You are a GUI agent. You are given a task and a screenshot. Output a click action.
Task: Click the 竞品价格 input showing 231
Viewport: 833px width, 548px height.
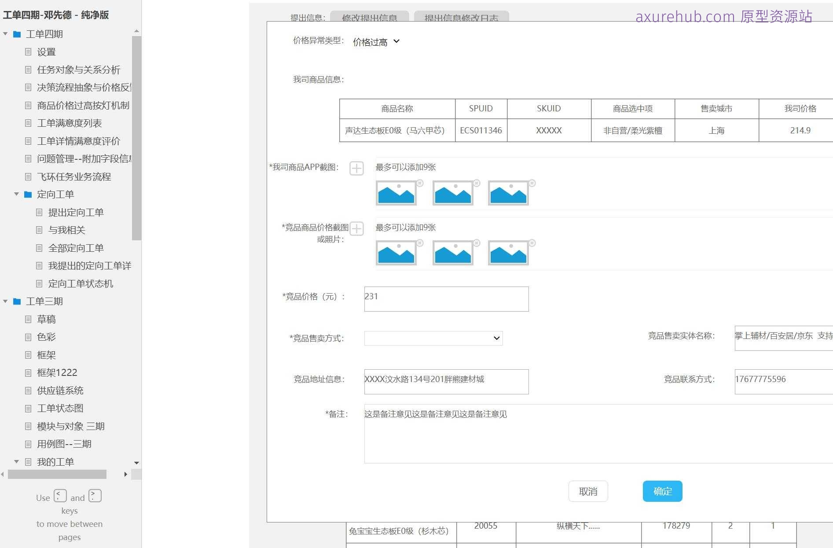coord(446,298)
